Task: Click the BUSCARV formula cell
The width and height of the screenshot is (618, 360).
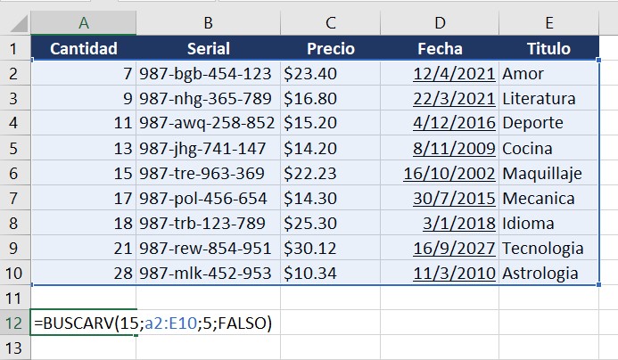Action: (x=84, y=323)
